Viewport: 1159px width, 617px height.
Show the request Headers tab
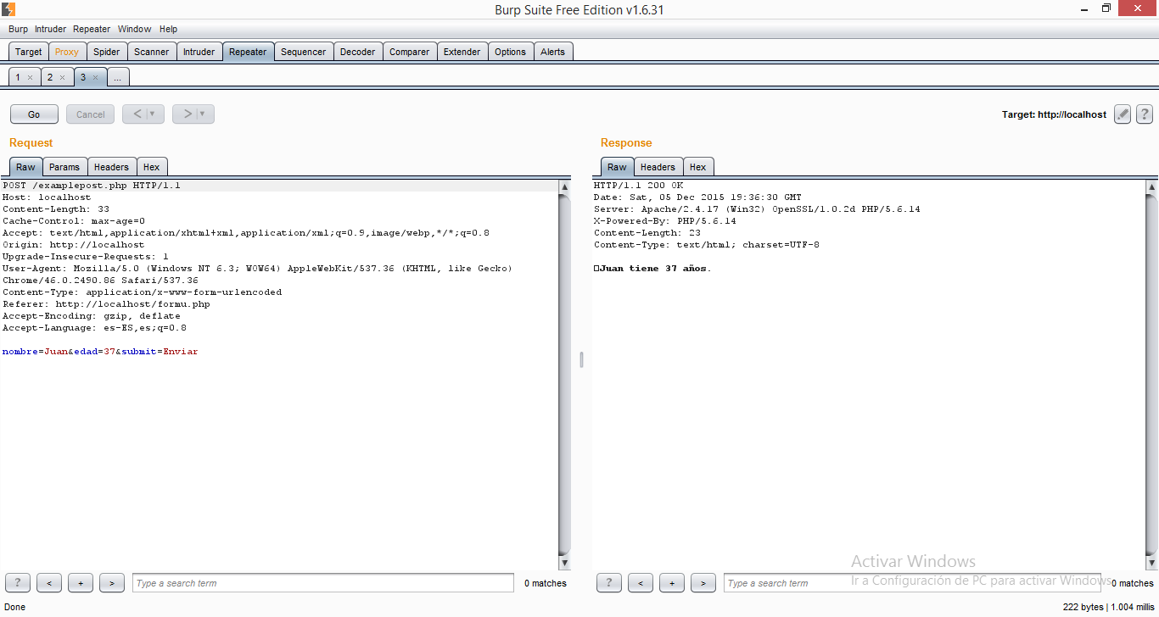(x=111, y=167)
